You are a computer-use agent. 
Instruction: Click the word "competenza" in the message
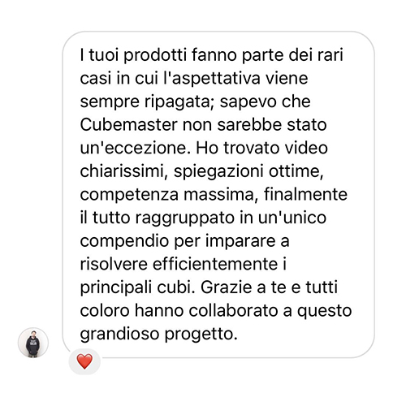pyautogui.click(x=129, y=195)
